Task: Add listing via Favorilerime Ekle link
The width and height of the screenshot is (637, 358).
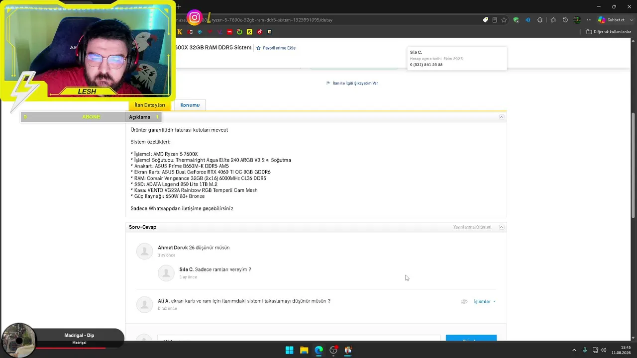Action: [276, 48]
